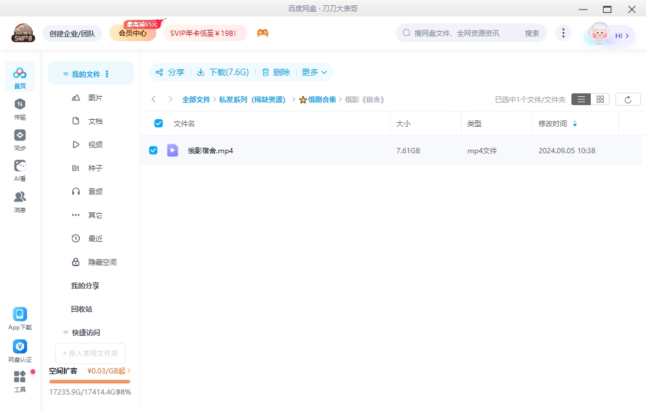The height and width of the screenshot is (411, 646).
Task: Open the 视频 category in the sidebar
Action: coord(96,144)
